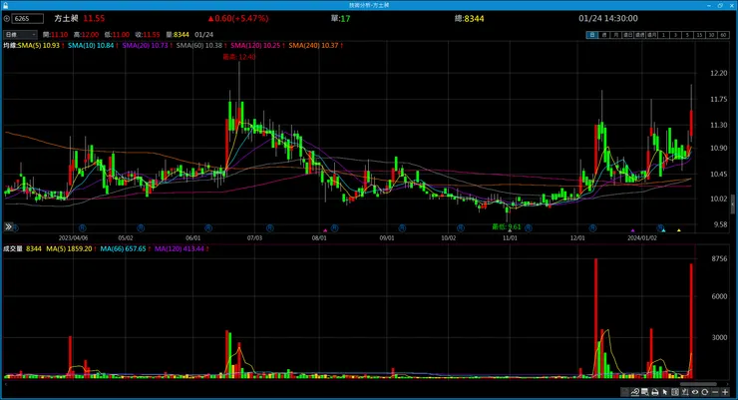Click the yellow triangle event marker on timeline

pyautogui.click(x=679, y=230)
